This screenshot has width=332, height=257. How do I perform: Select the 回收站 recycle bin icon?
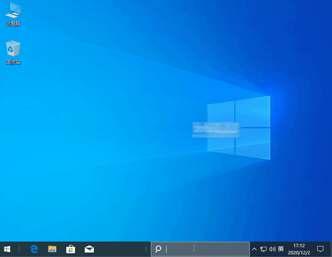click(13, 52)
